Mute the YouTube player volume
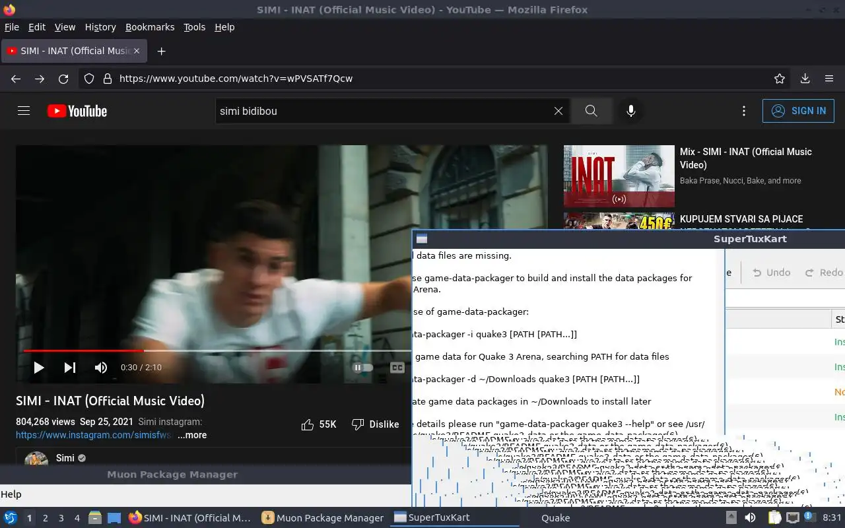Viewport: 845px width, 528px height. coord(100,368)
